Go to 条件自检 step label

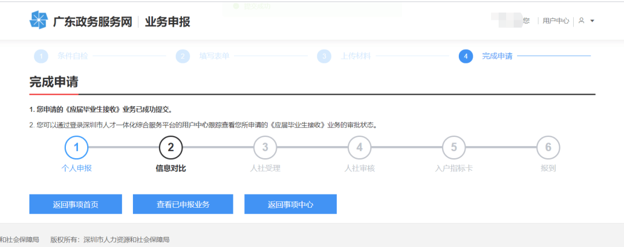point(72,56)
